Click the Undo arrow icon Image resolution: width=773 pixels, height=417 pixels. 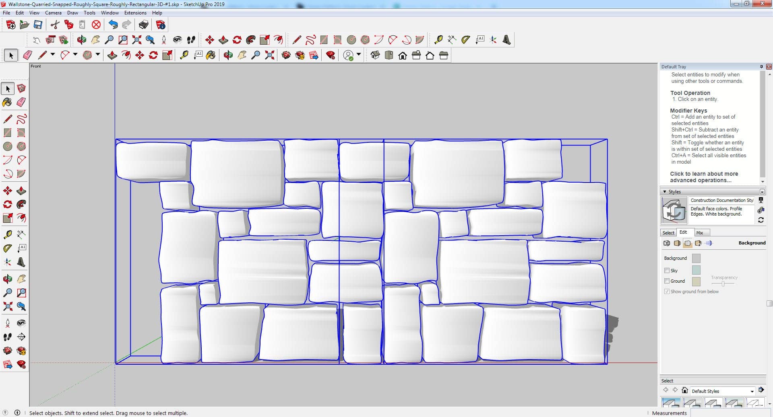pos(113,25)
